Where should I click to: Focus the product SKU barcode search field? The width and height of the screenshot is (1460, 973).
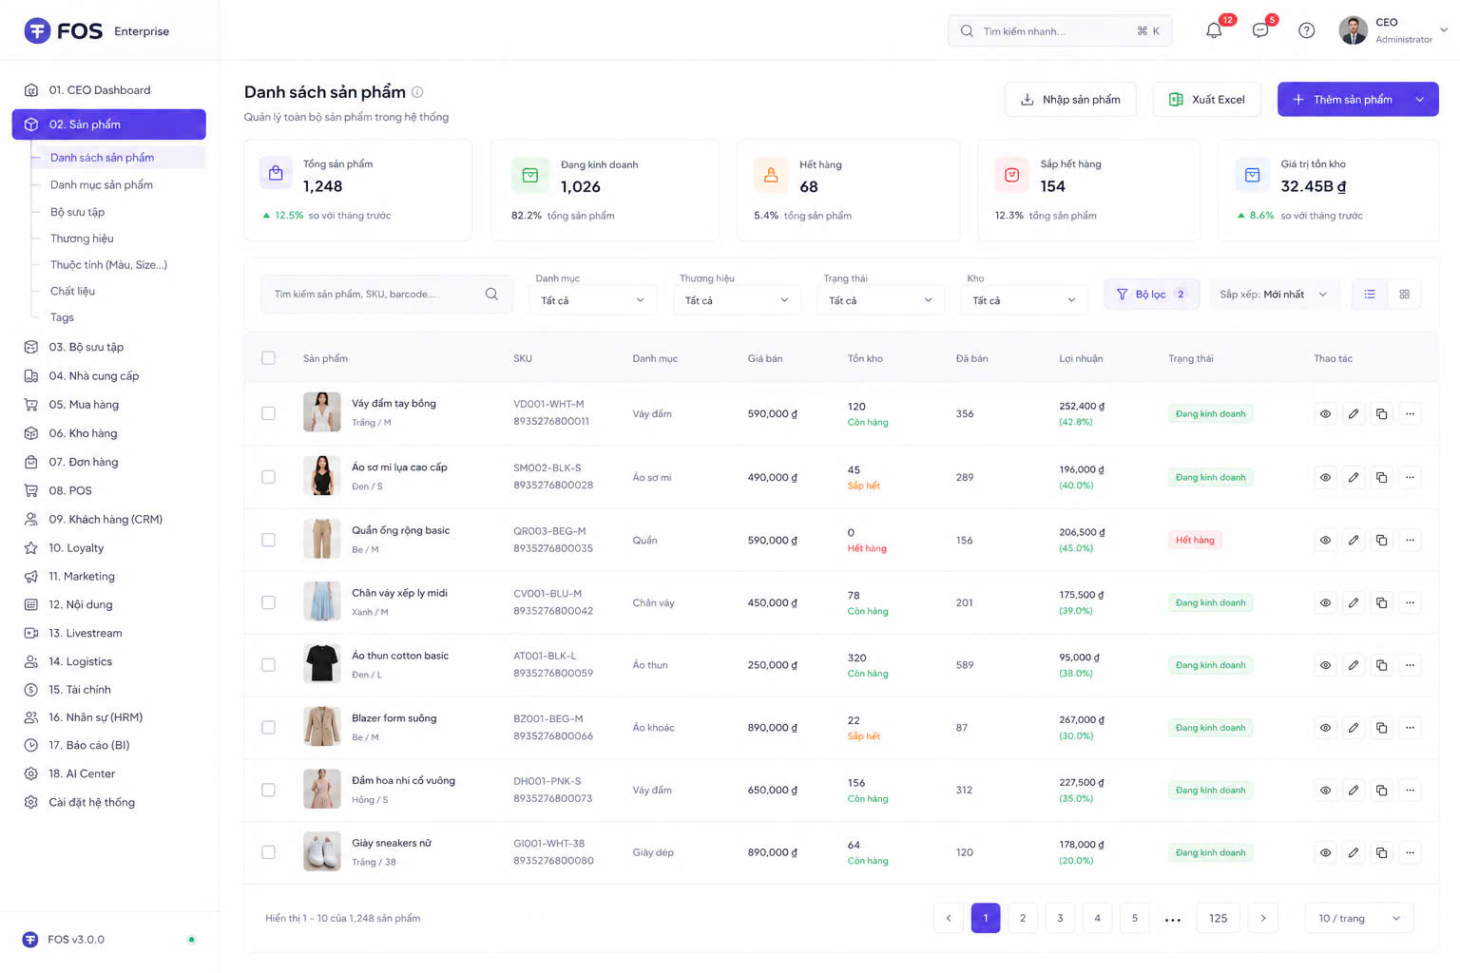pos(386,295)
